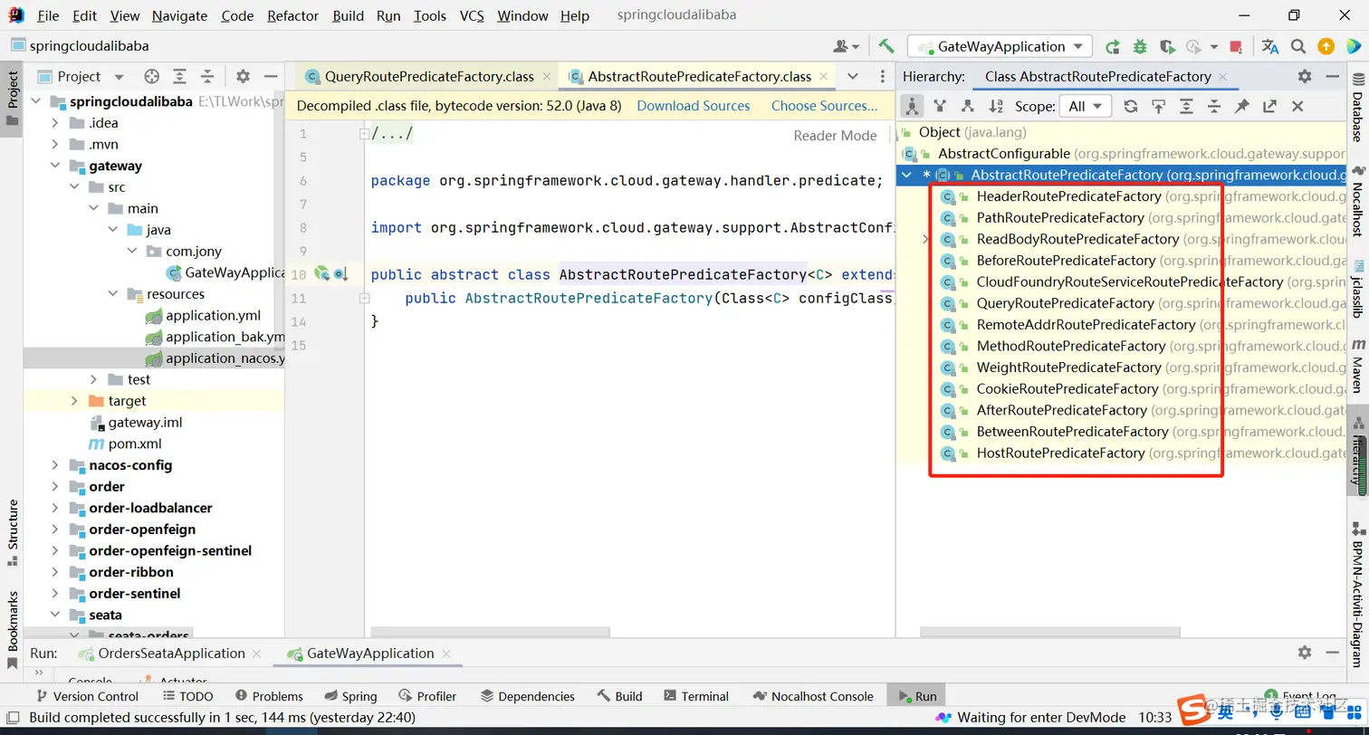Open the Nocalhost Console tool window
1369x735 pixels.
click(x=812, y=696)
